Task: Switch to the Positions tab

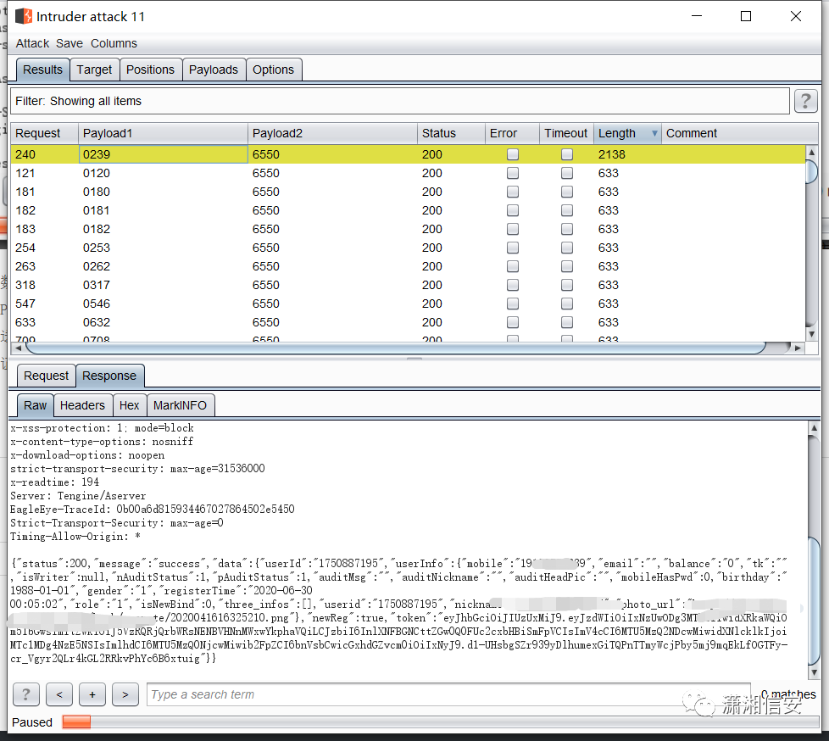Action: coord(150,70)
